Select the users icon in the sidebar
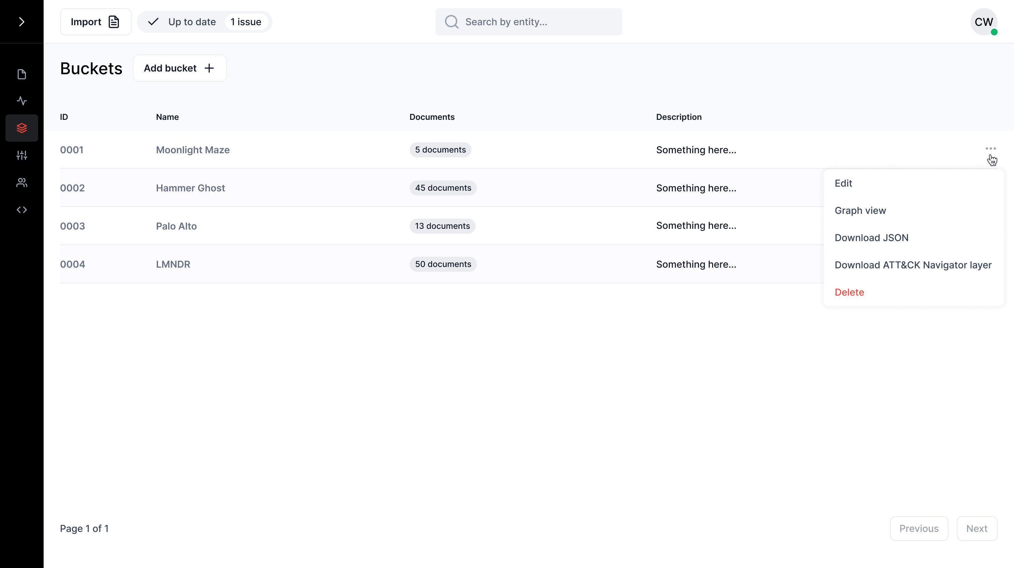This screenshot has height=568, width=1014. pos(22,182)
